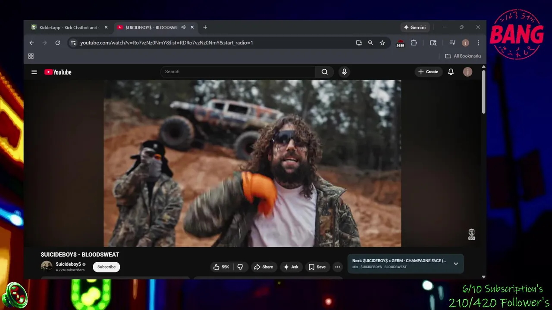
Task: Open the side panel search icon
Action: (x=433, y=43)
